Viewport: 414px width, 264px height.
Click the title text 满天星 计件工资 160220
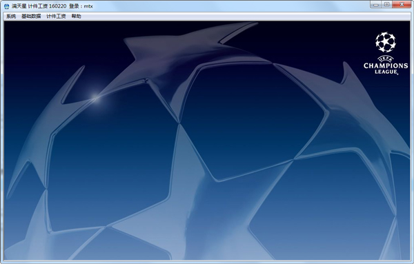tap(39, 6)
